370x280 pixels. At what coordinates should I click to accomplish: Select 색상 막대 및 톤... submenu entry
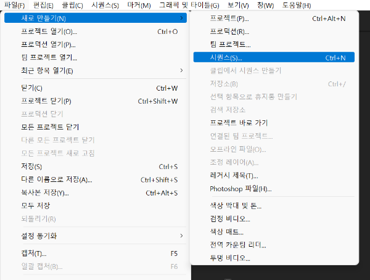(x=274, y=205)
